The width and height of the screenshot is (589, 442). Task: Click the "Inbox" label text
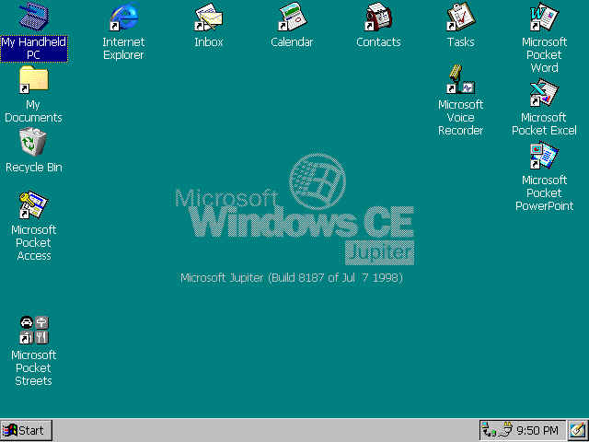[209, 42]
